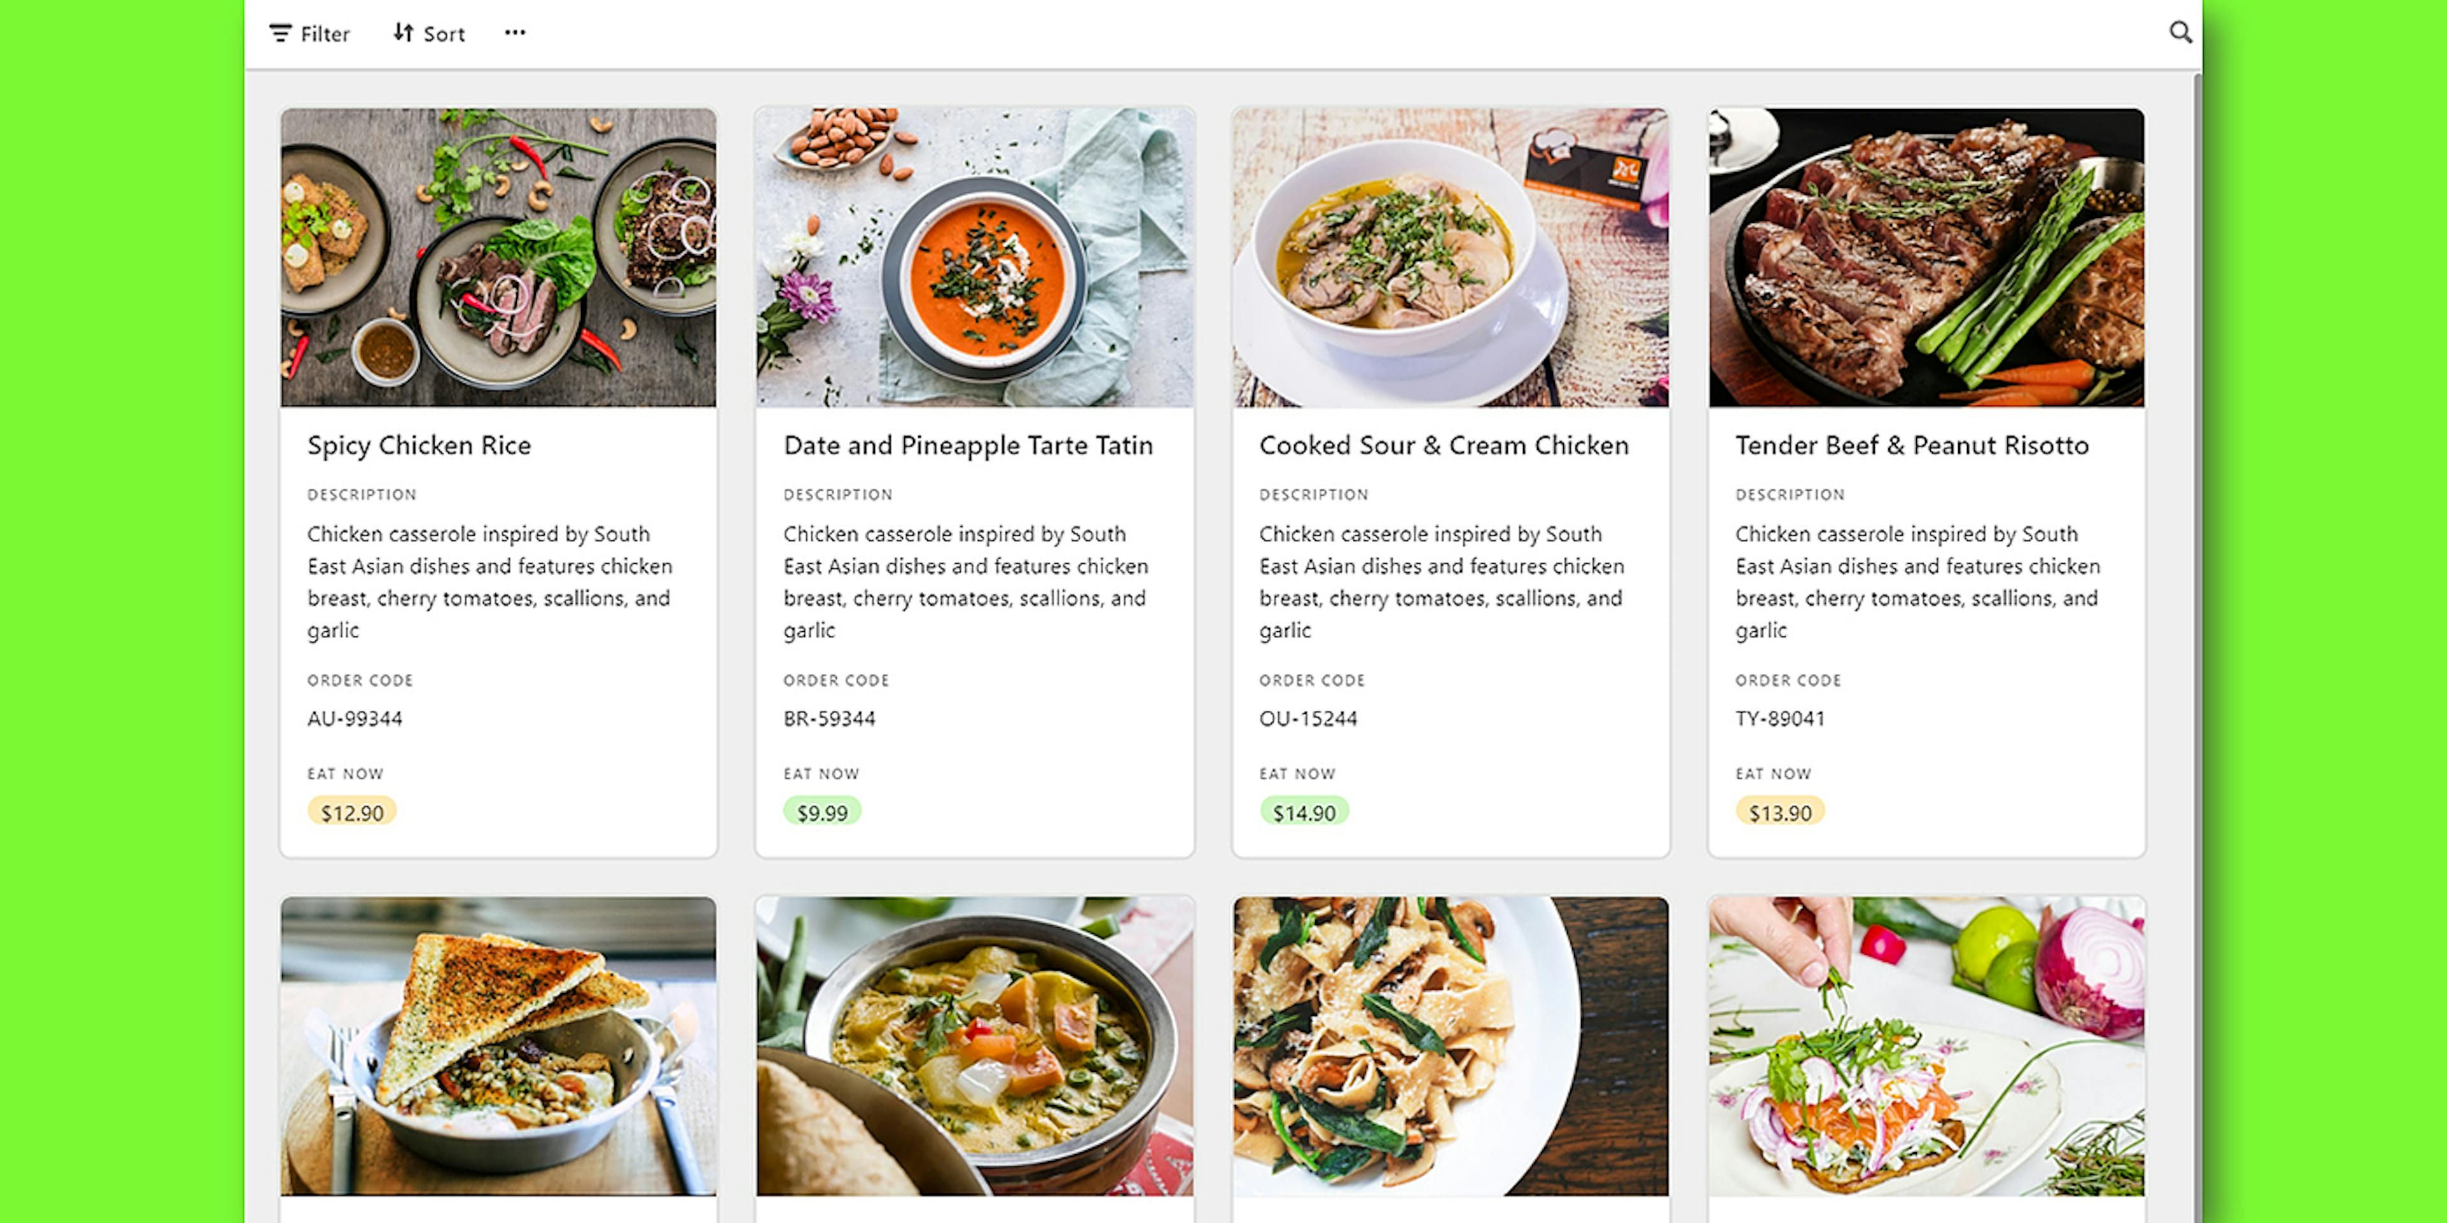The height and width of the screenshot is (1223, 2447).
Task: Open the Cooked Sour & Cream Chicken card
Action: pyautogui.click(x=1444, y=445)
